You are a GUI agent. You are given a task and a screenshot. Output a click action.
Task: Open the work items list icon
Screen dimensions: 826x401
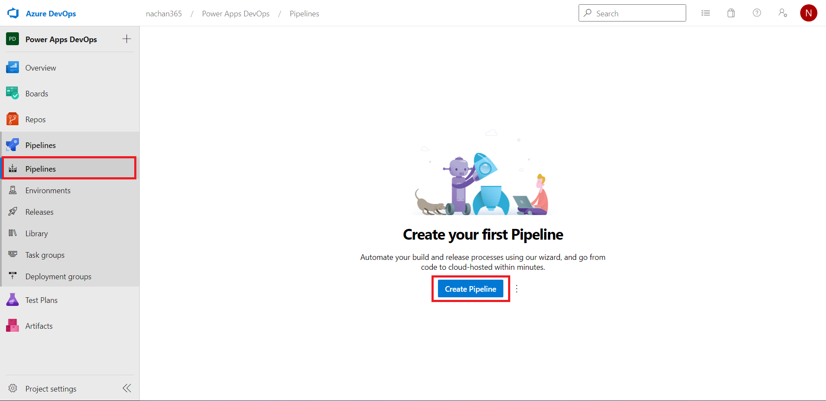pos(706,13)
